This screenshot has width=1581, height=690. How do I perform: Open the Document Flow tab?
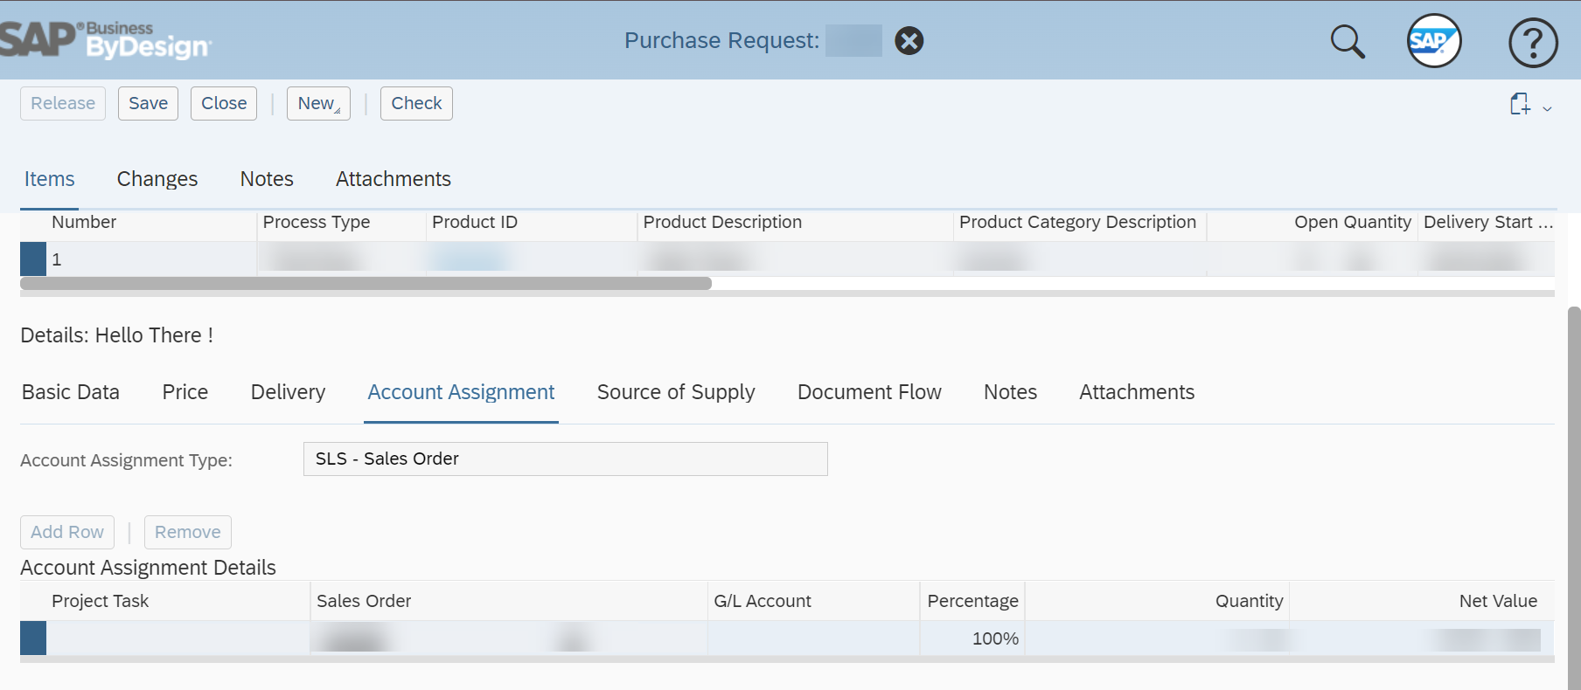(x=869, y=392)
